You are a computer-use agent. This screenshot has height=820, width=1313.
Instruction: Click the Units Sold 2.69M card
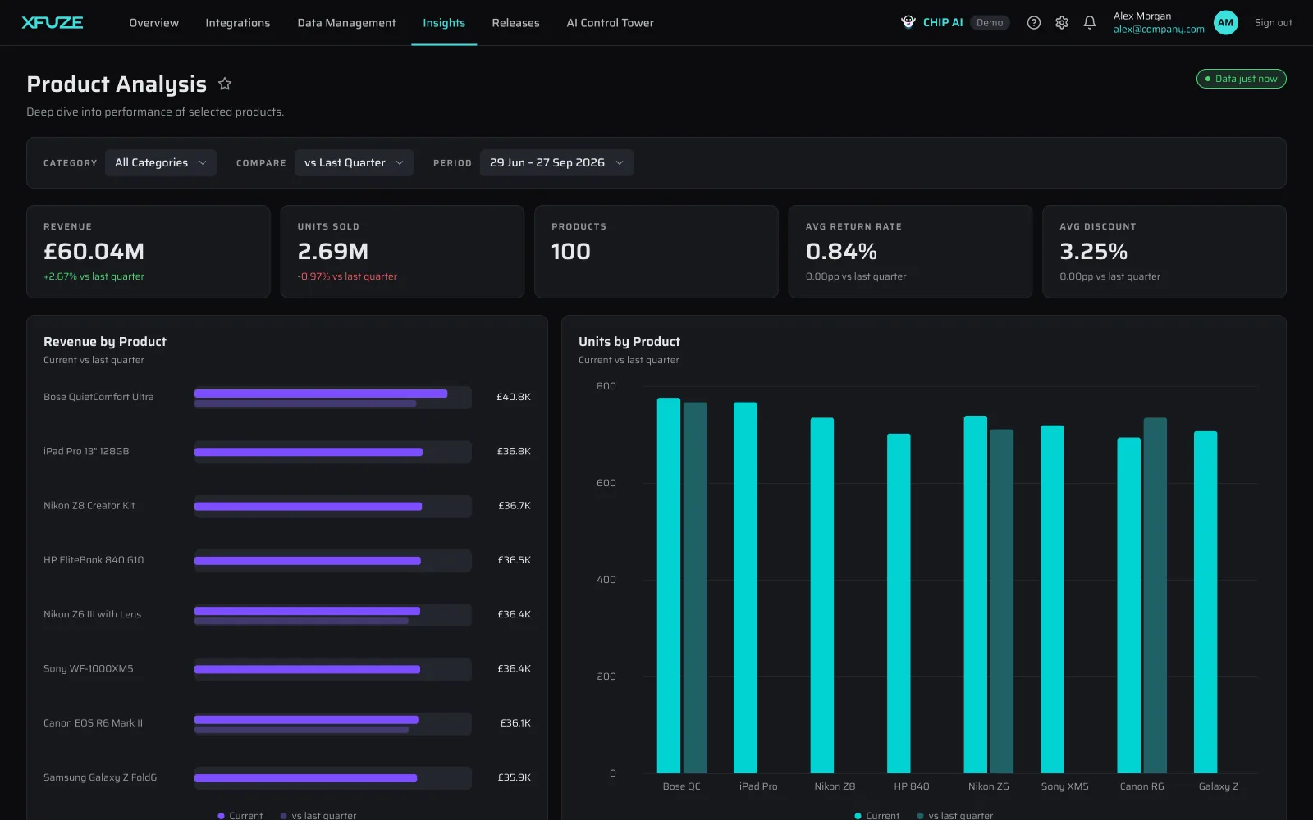tap(402, 252)
